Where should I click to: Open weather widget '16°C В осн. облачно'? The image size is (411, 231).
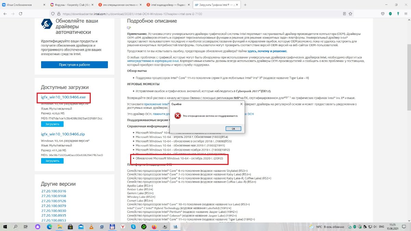point(326,227)
